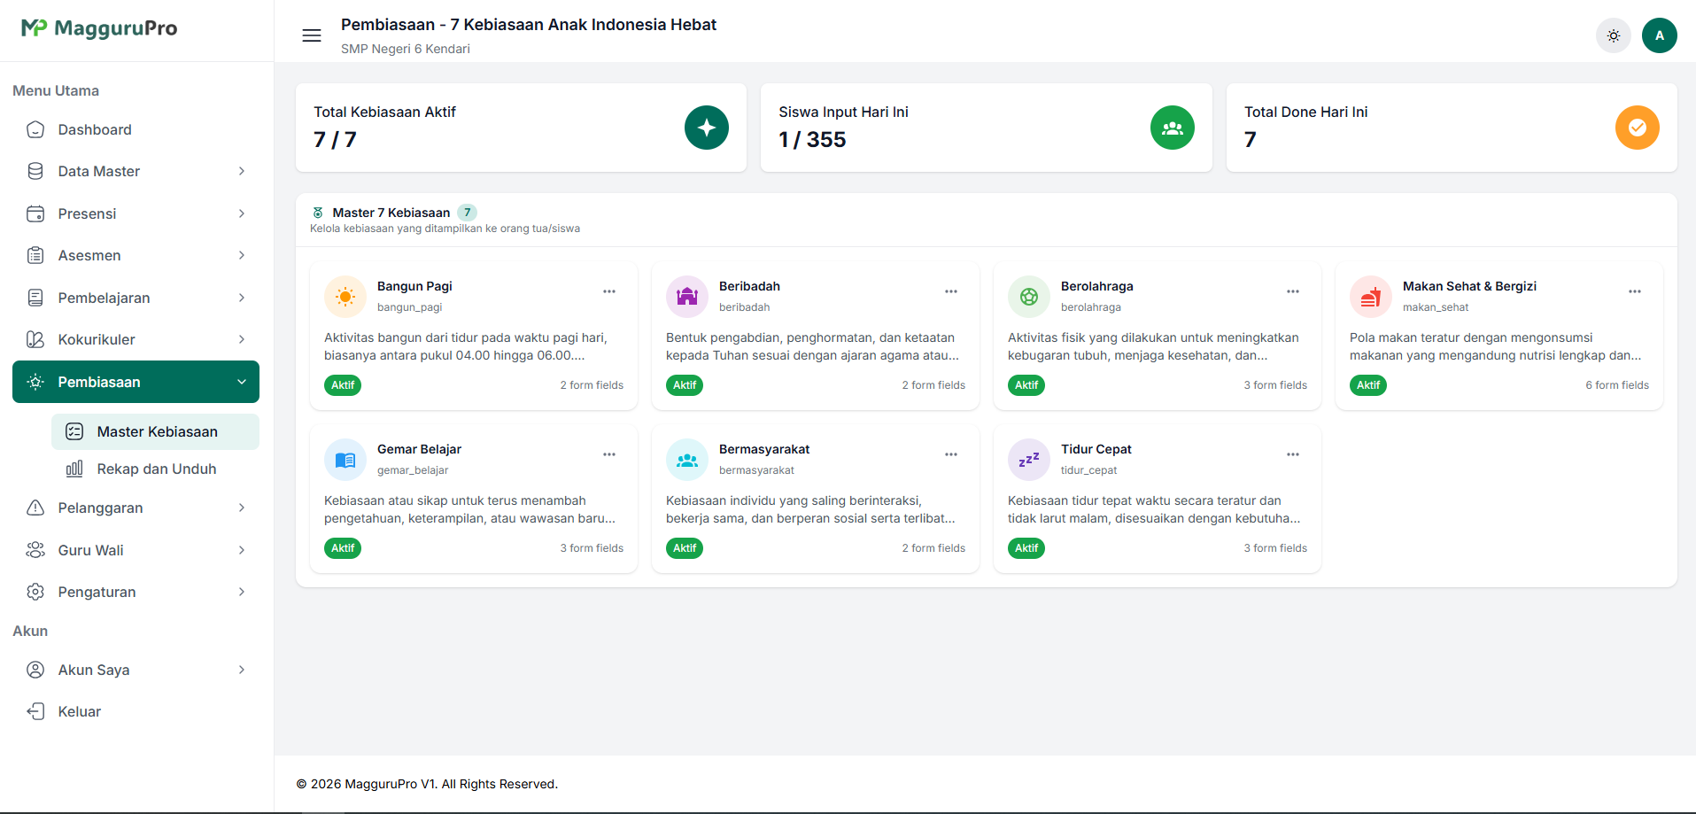Open options menu on Bangun Pagi card
Screen dimensions: 1696x814
[x=609, y=291]
